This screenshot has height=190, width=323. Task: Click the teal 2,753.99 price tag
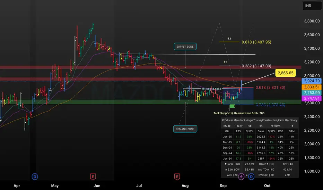coord(312,93)
